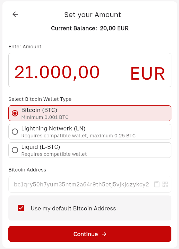Click the Bitcoin Address input field
Screen dimensions: 179x249
tap(90, 184)
